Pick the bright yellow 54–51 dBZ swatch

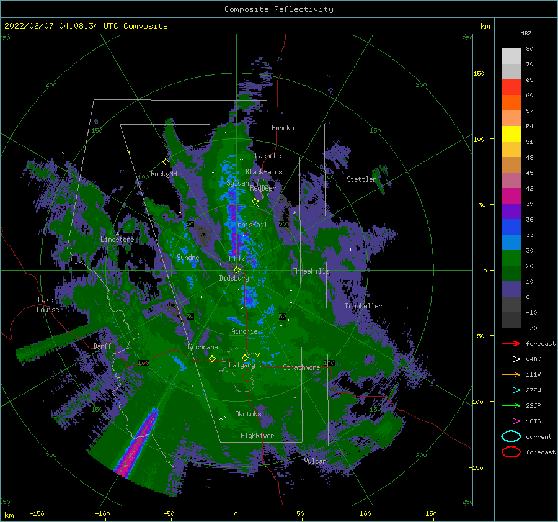(511, 134)
